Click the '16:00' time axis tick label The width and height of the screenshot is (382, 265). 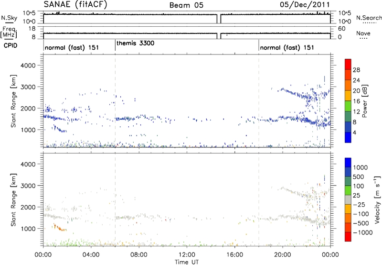[x=234, y=255]
